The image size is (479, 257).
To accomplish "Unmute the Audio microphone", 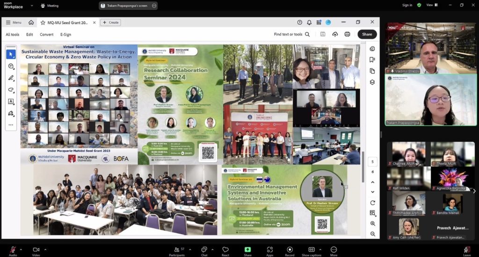I will 13,250.
